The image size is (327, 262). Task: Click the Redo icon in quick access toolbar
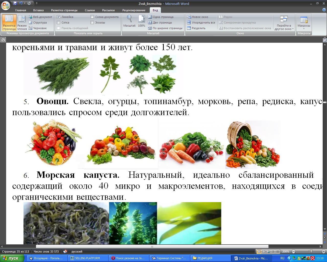pyautogui.click(x=29, y=3)
